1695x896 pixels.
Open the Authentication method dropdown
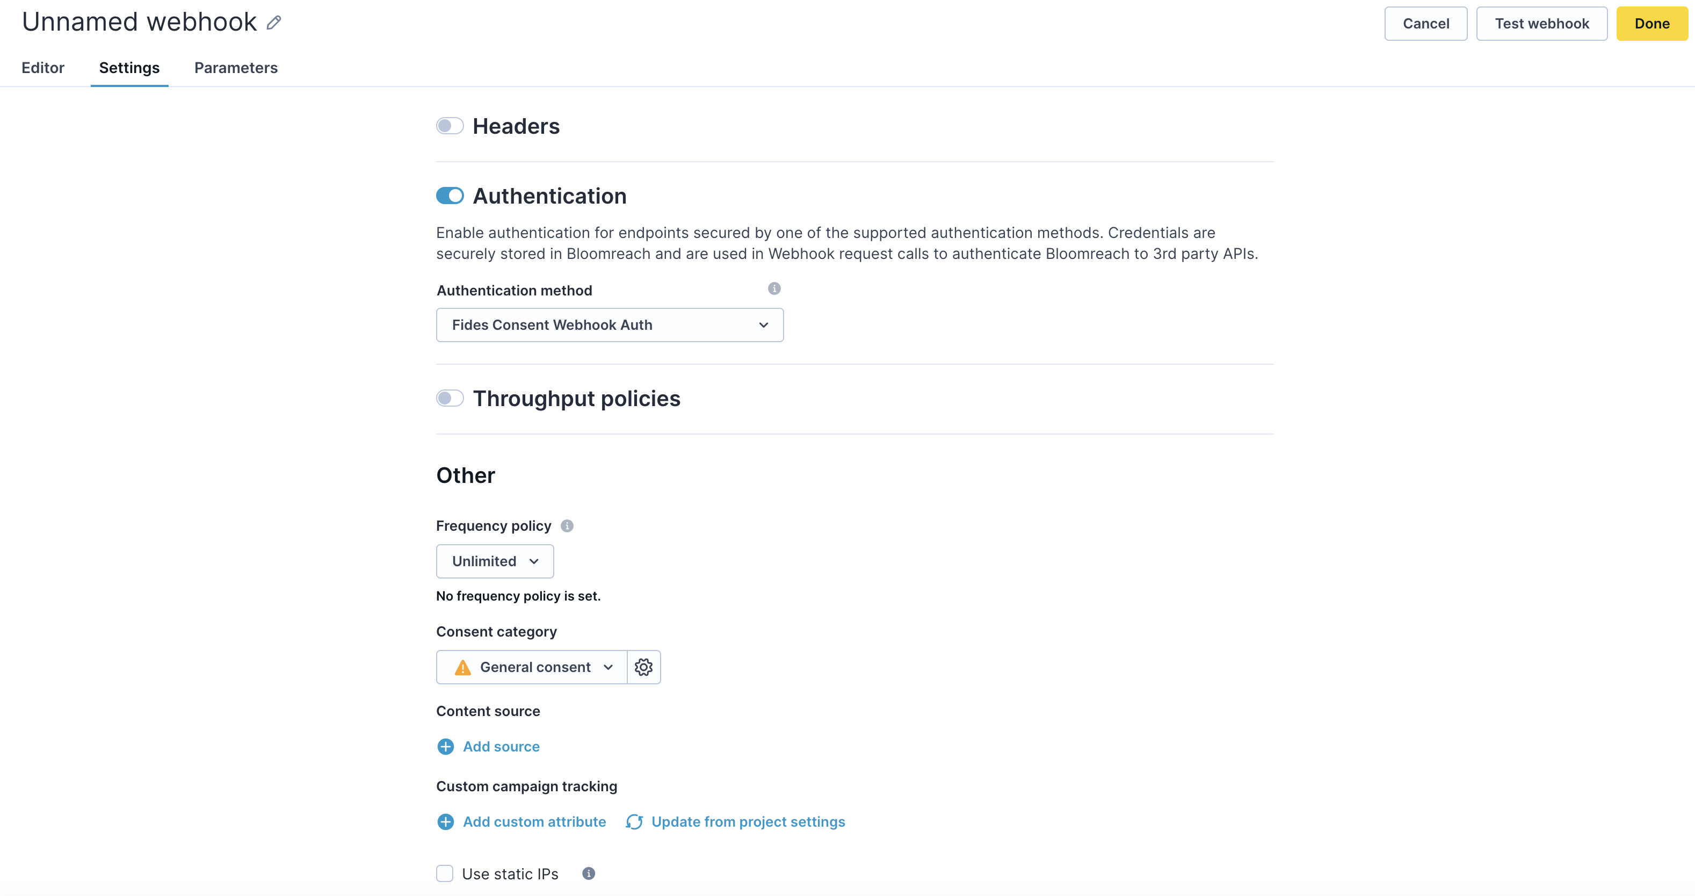609,325
